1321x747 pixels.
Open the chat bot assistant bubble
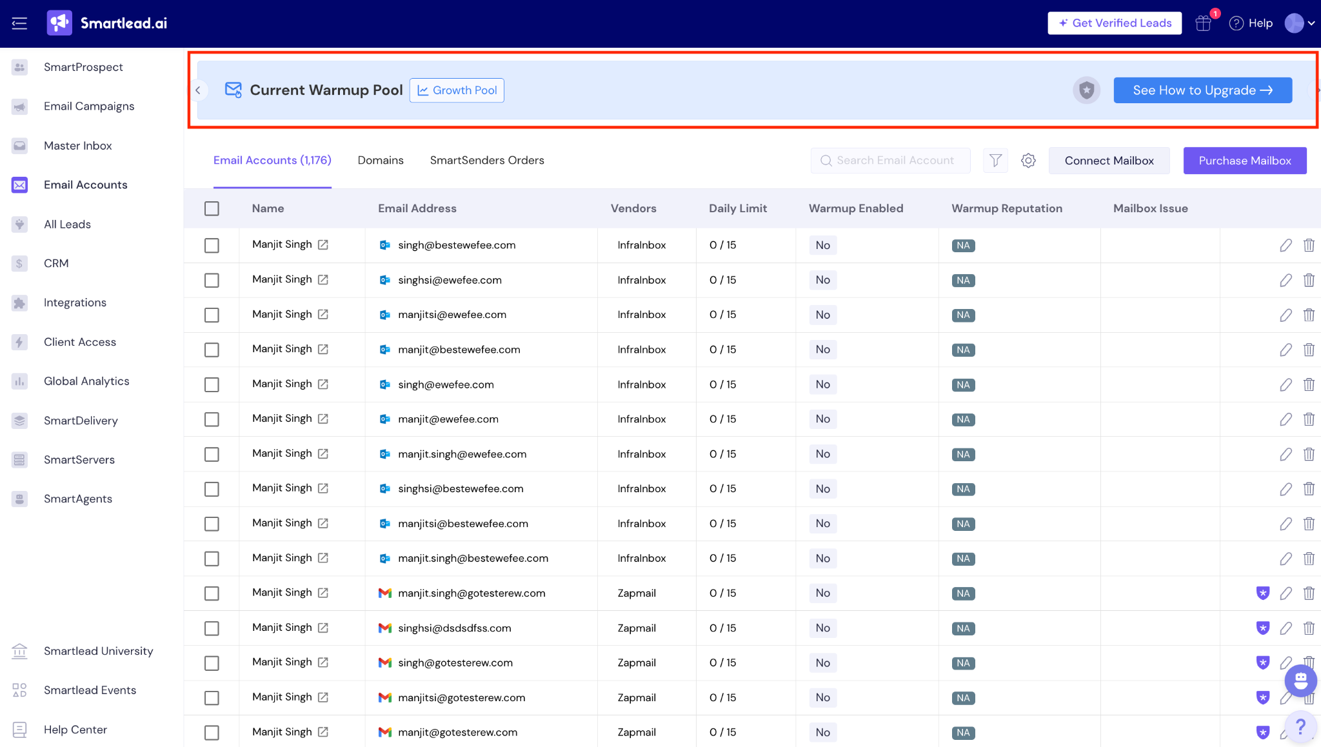tap(1300, 679)
